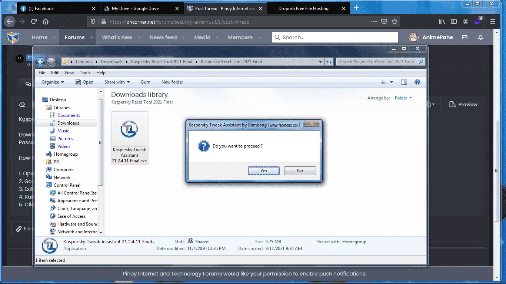
Task: Click the Preview button on the forum page
Action: [x=463, y=105]
